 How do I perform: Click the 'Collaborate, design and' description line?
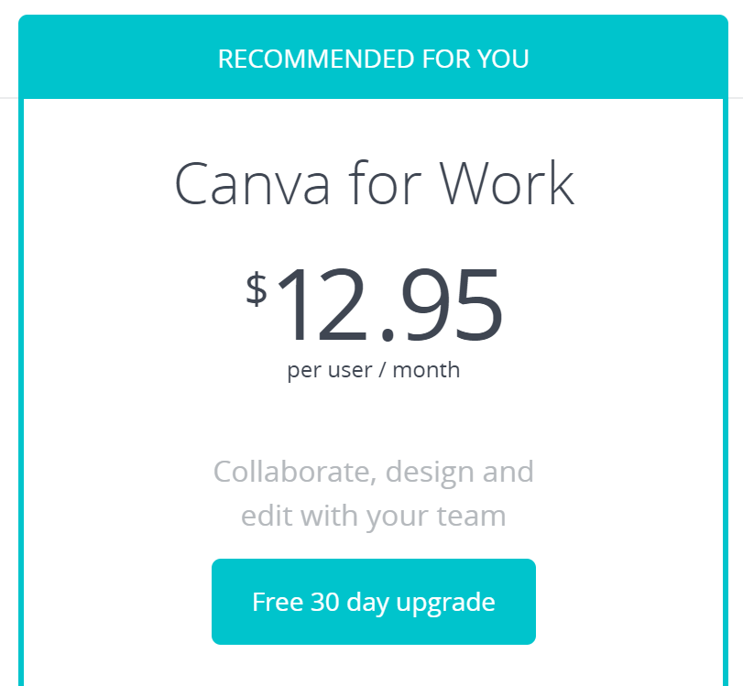point(374,472)
